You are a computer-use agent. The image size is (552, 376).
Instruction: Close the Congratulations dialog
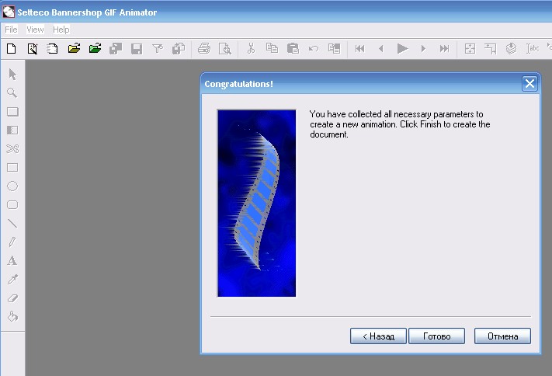coord(529,84)
